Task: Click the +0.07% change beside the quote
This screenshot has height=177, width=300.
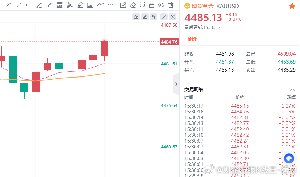Action: click(234, 19)
